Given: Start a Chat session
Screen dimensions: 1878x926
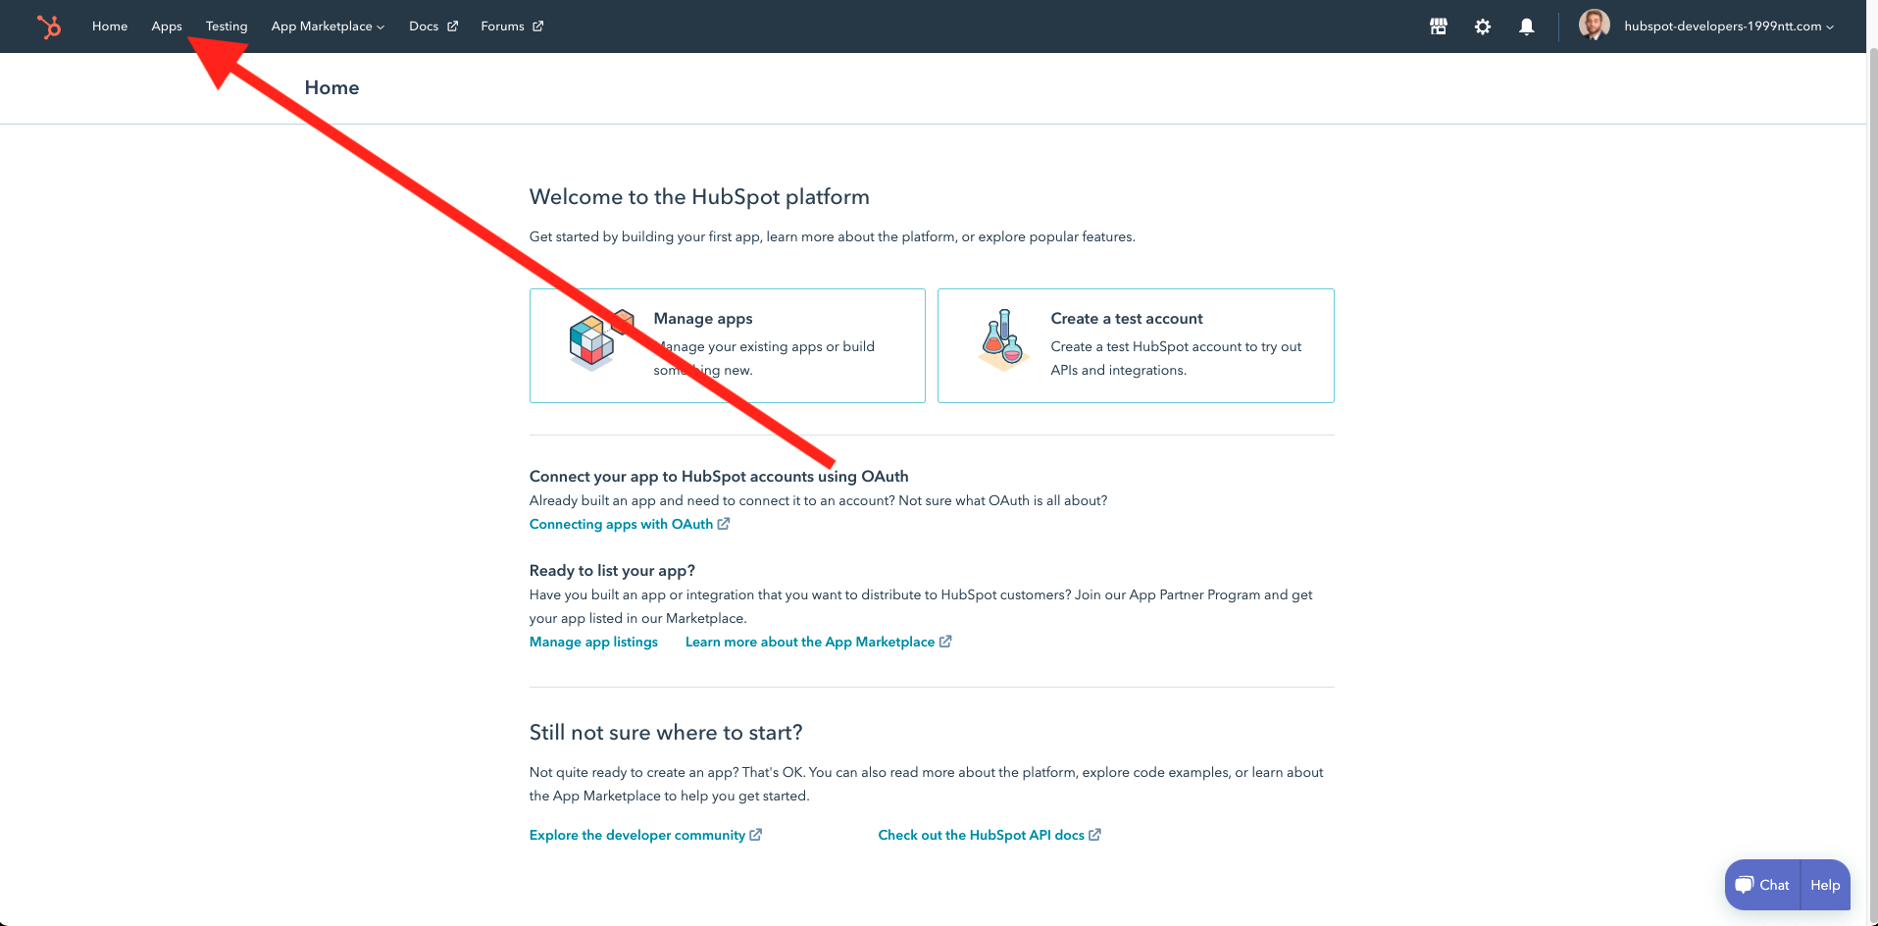Looking at the screenshot, I should (x=1762, y=885).
